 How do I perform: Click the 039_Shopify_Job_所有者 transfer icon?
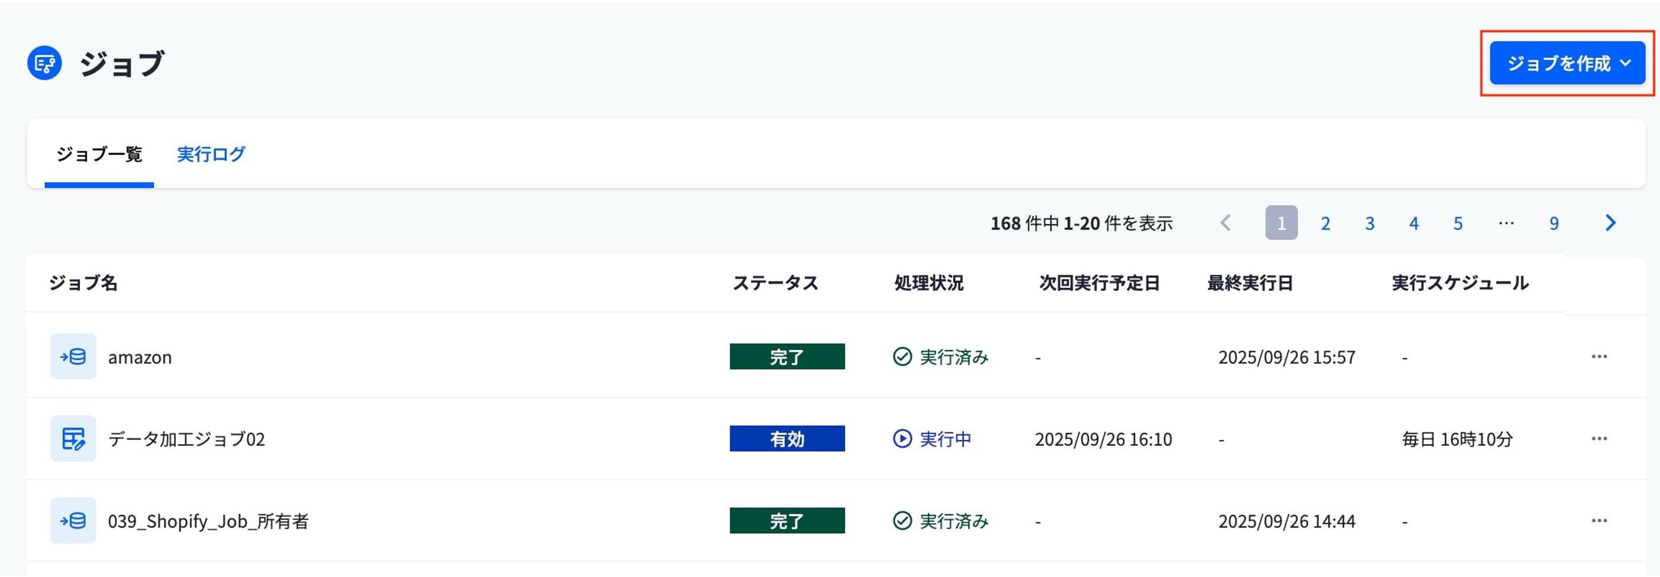click(x=73, y=521)
